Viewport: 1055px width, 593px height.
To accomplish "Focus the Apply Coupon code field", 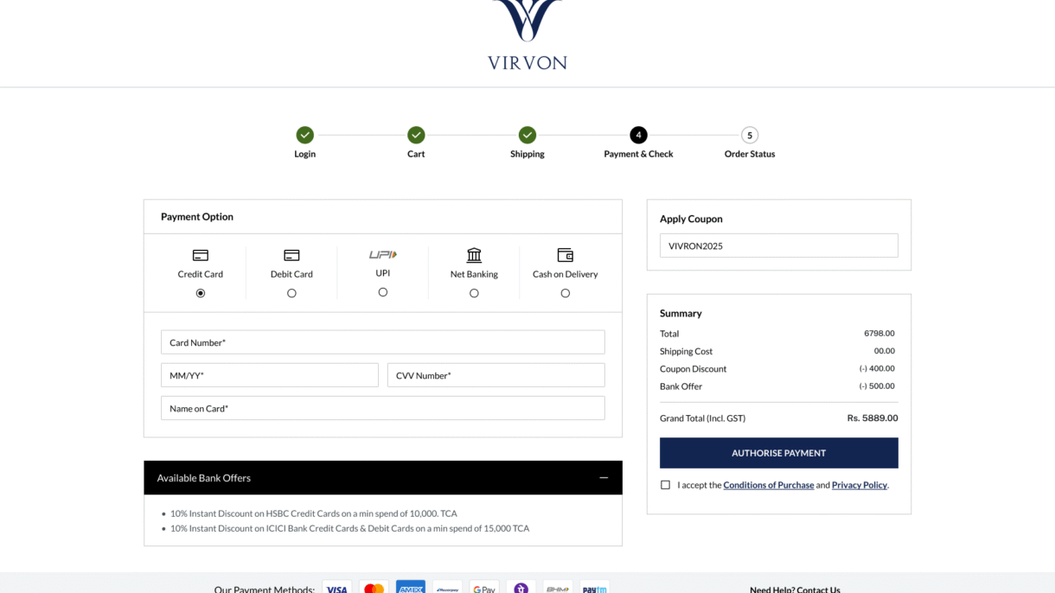I will (x=778, y=245).
